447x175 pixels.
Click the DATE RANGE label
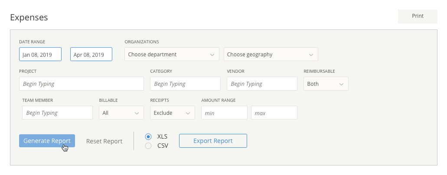[32, 42]
